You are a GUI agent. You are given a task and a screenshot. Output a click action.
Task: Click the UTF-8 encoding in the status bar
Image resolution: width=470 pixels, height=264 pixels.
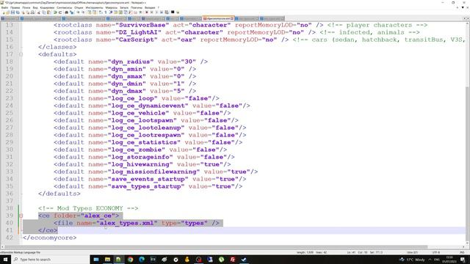pos(436,252)
